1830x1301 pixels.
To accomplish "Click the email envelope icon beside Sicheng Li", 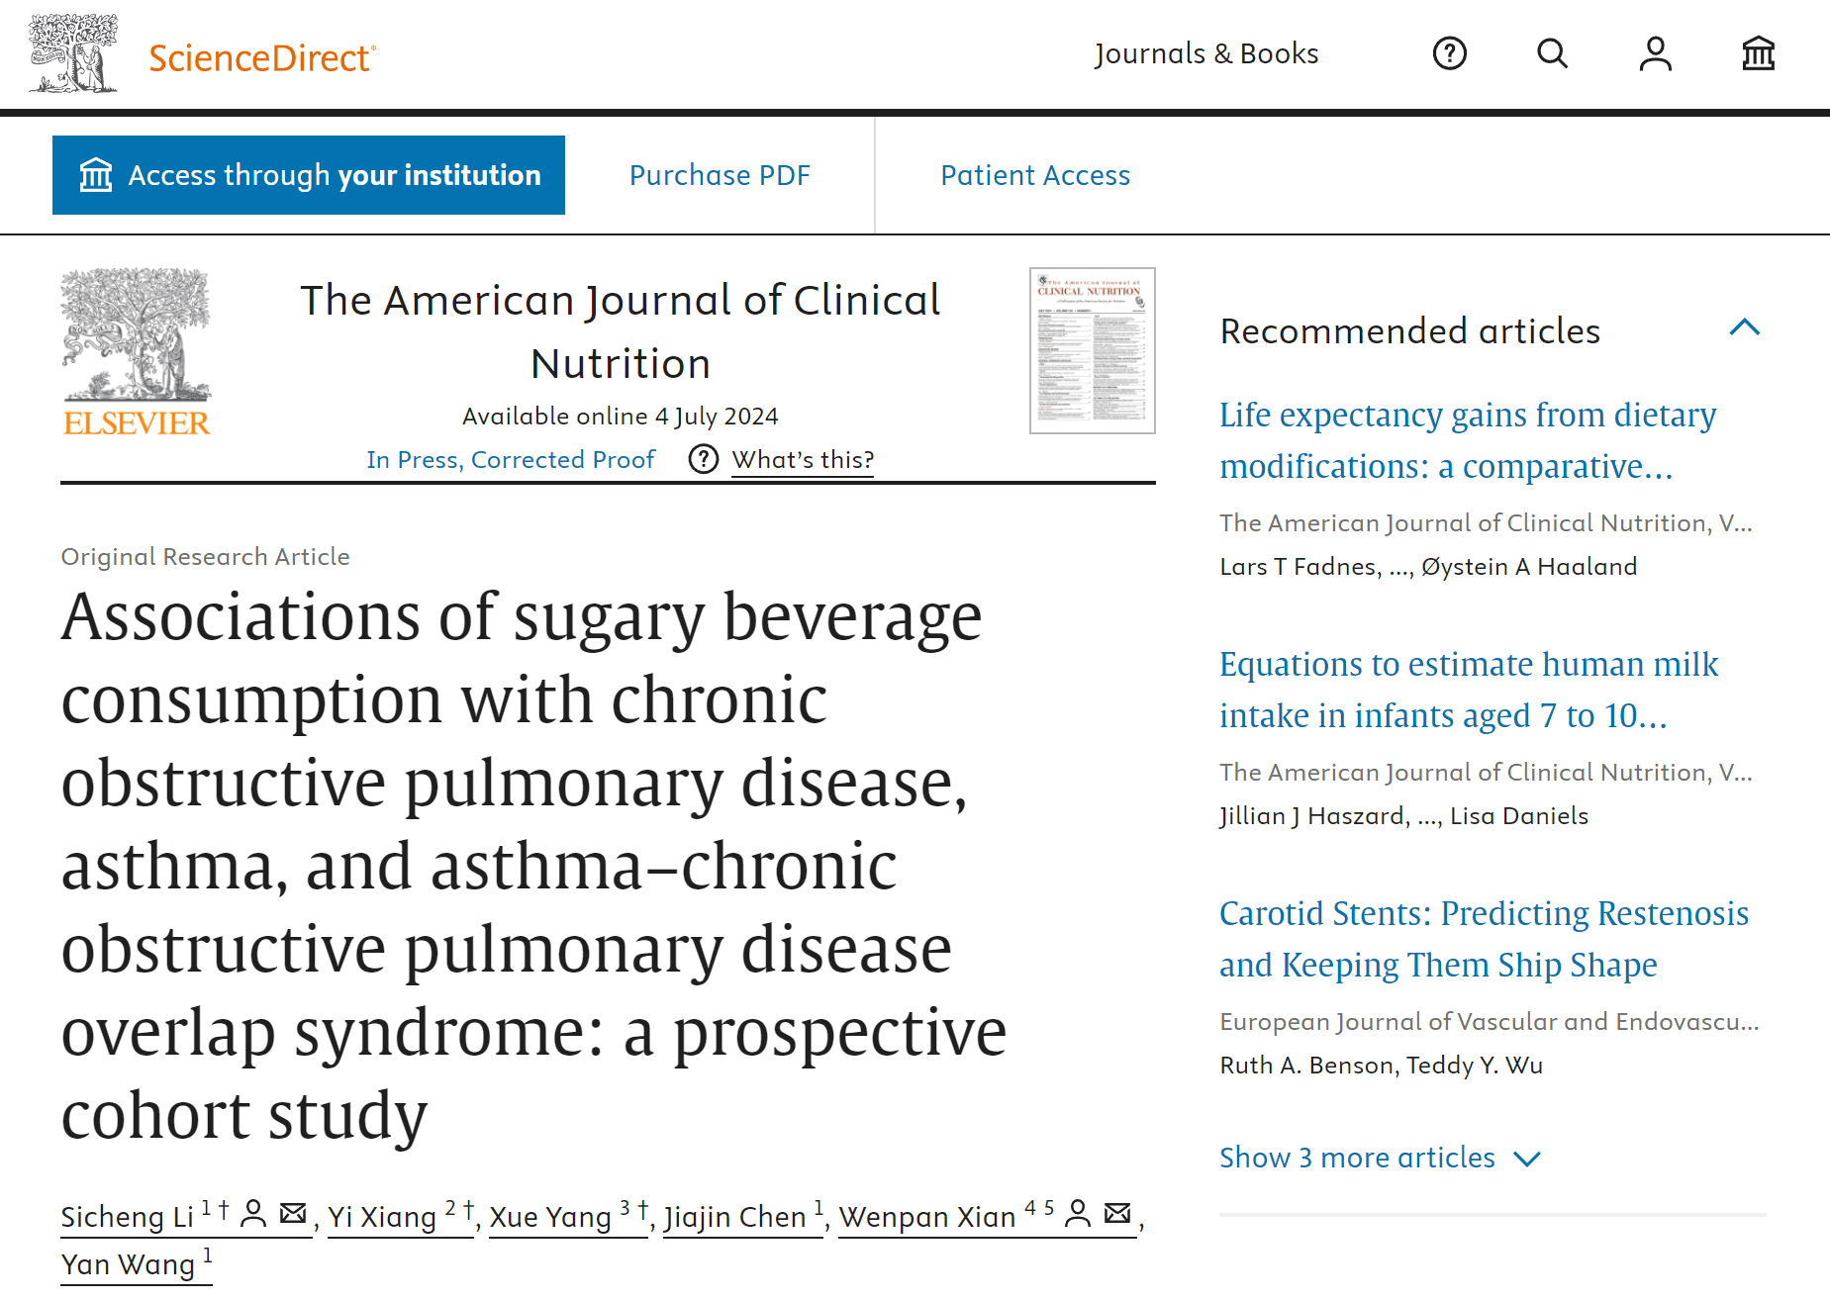I will tap(293, 1213).
